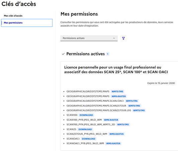This screenshot has height=151, width=178.
Task: Click the WMTS-TMS tag of first GEOGRAPHICALGRIDSYSTEMS.MAPS row
Action: (x=117, y=91)
